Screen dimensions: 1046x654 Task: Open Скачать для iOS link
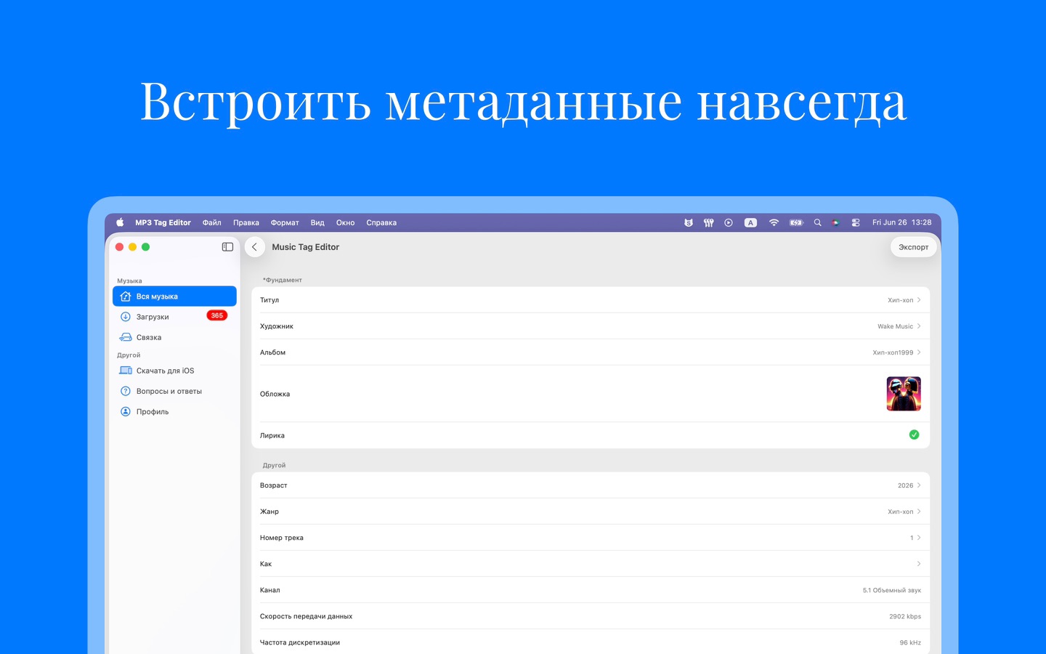click(x=174, y=371)
